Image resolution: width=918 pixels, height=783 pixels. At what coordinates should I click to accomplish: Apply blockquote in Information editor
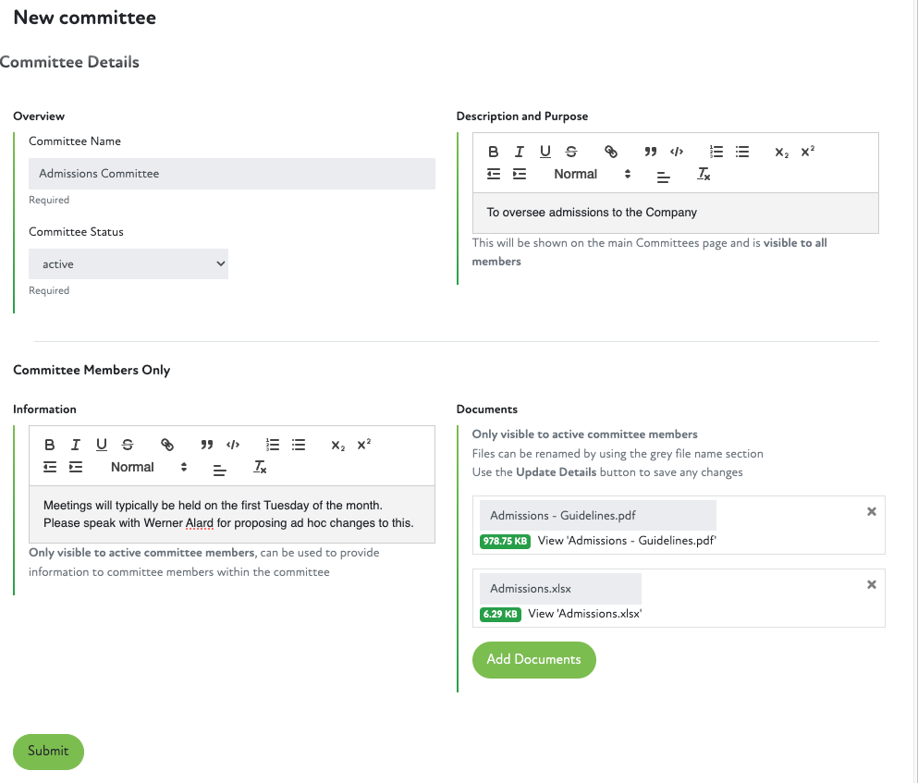[x=207, y=445]
